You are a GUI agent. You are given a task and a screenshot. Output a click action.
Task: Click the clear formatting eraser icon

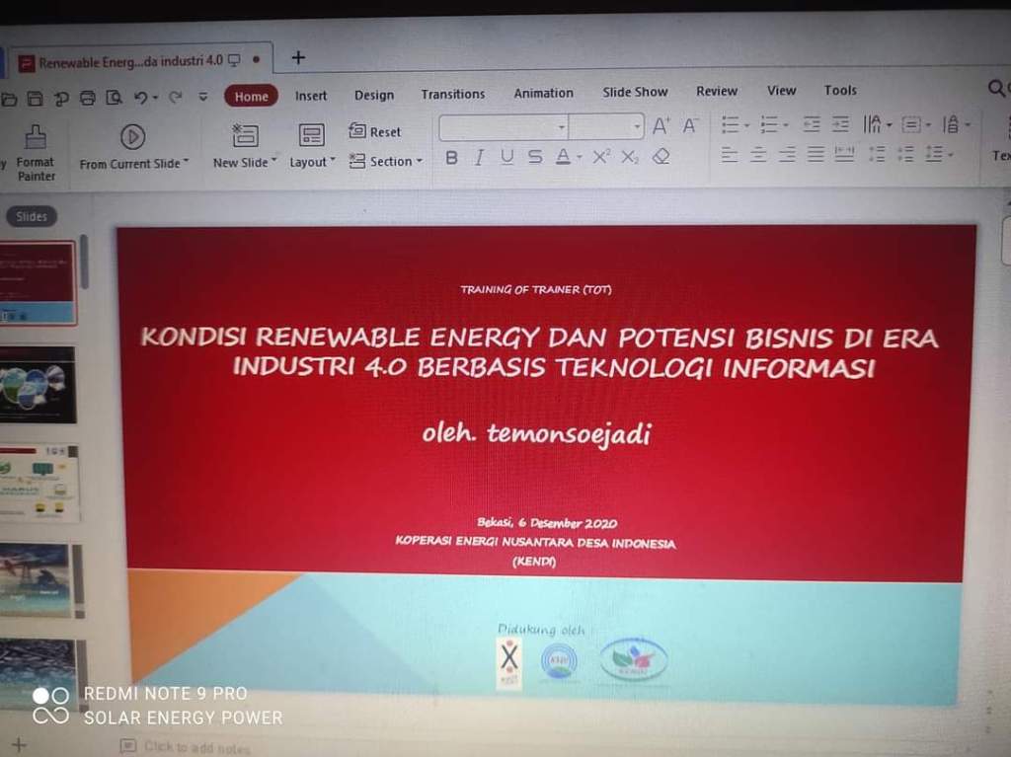coord(661,156)
